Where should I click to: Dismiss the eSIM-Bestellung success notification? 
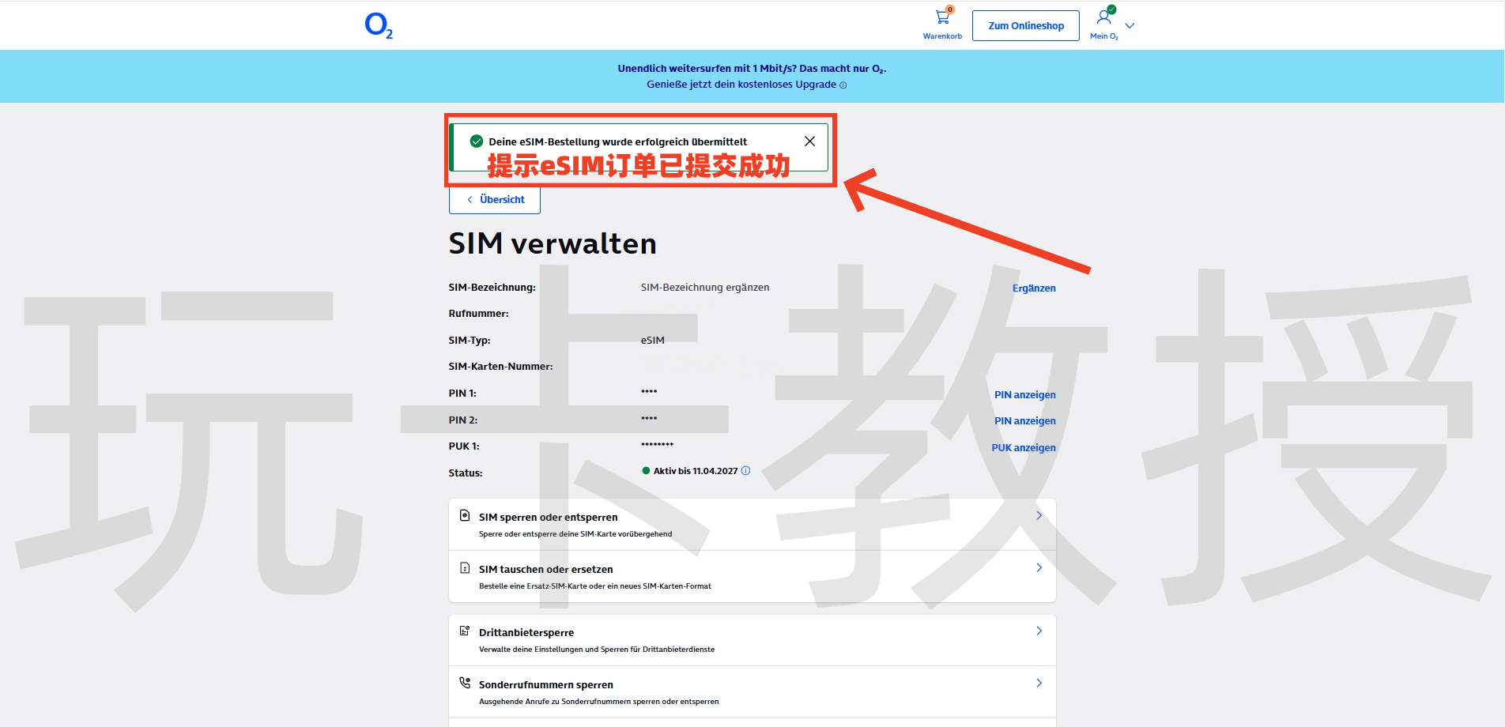point(809,141)
